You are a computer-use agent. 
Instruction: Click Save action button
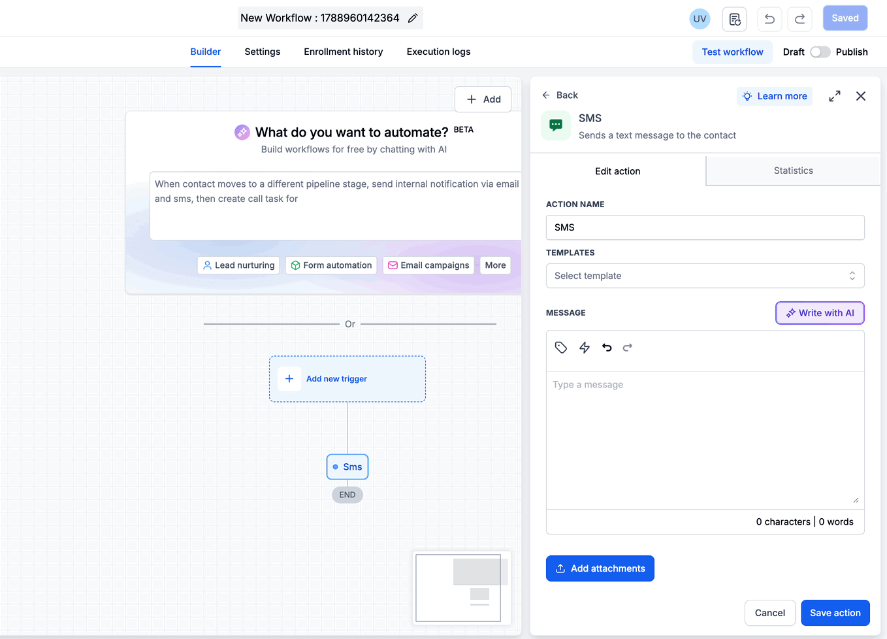point(835,613)
